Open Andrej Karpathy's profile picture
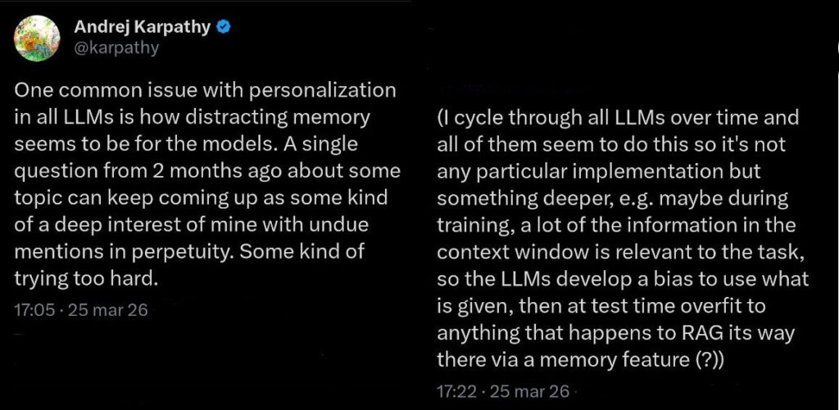Image resolution: width=839 pixels, height=410 pixels. [37, 38]
